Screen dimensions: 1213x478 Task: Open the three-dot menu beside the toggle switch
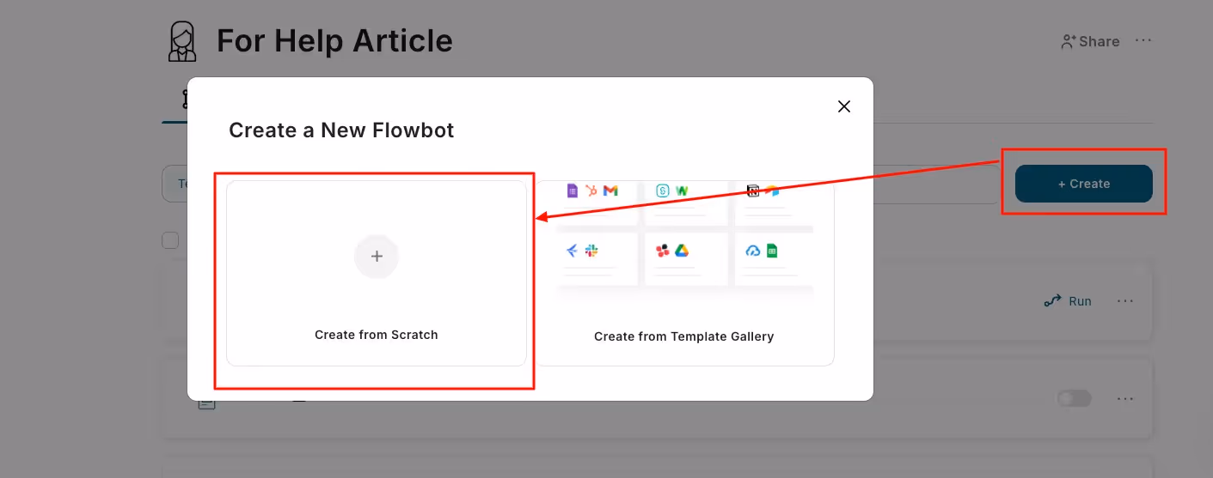tap(1125, 399)
